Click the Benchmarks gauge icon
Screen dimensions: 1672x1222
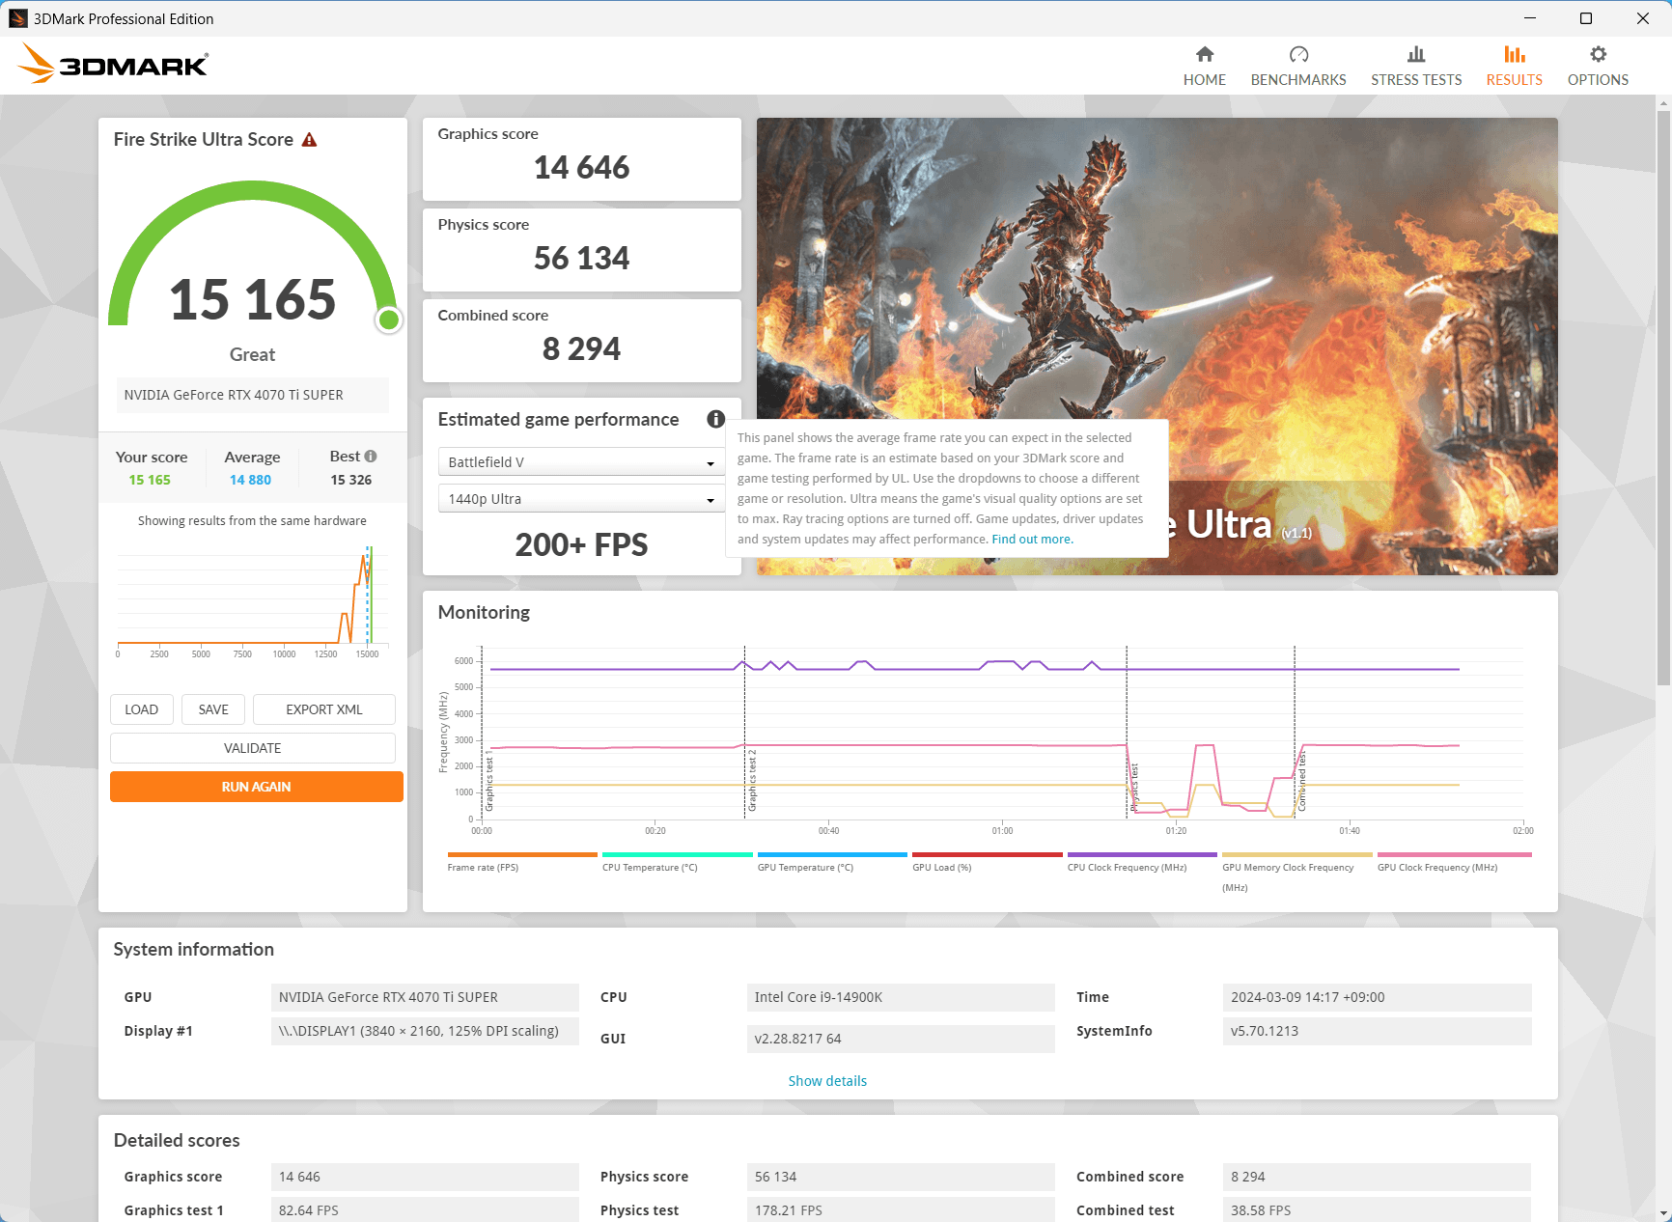(1298, 54)
